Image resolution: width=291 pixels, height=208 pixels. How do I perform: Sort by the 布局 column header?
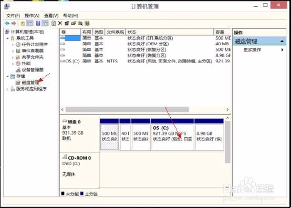87,32
